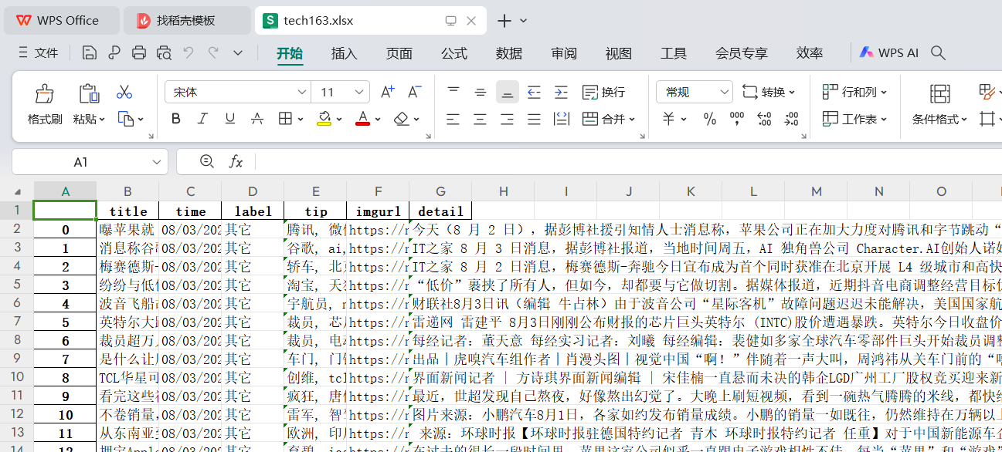This screenshot has width=1002, height=452.
Task: Click the distributed alignment icon
Action: click(x=561, y=119)
